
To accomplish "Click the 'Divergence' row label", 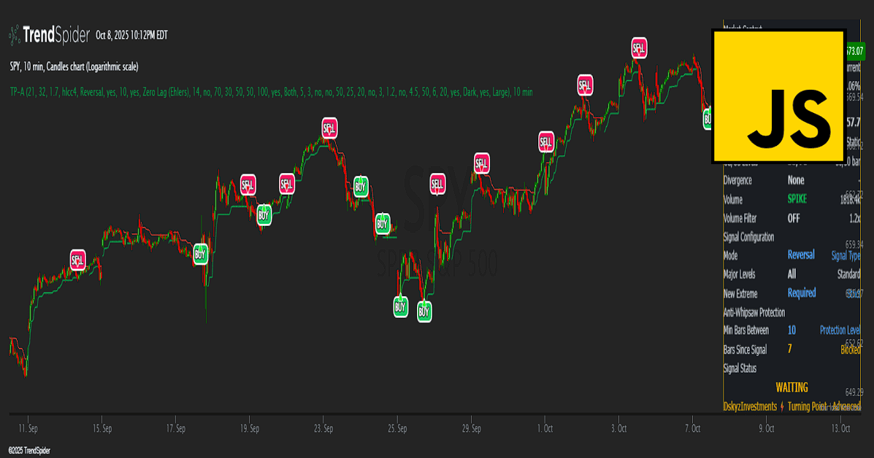I will click(x=737, y=180).
